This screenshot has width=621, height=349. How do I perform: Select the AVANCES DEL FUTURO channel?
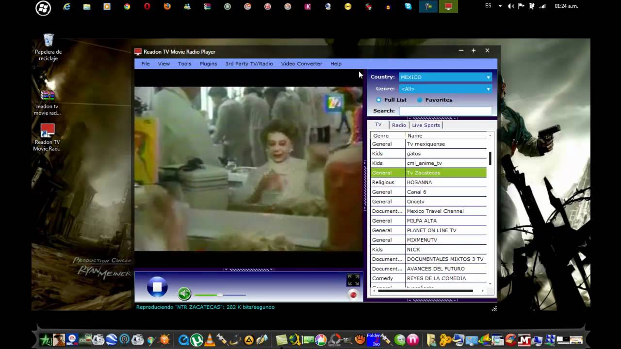[428, 269]
